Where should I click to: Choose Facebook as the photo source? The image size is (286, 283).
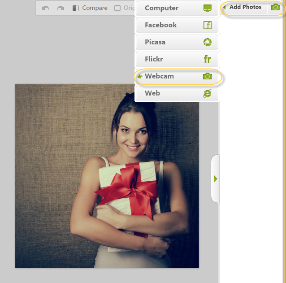(160, 25)
